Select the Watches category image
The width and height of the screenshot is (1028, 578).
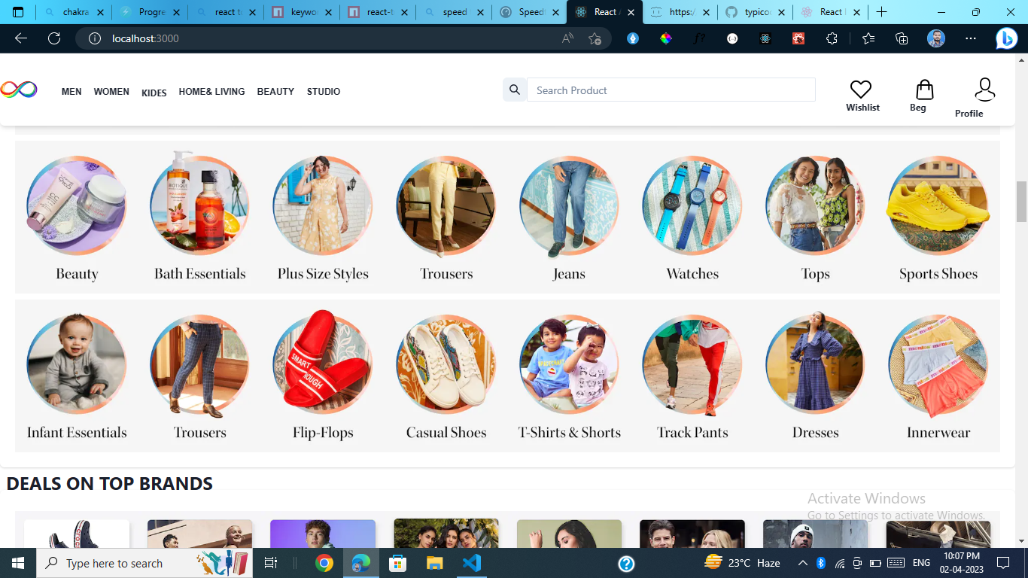click(x=692, y=205)
